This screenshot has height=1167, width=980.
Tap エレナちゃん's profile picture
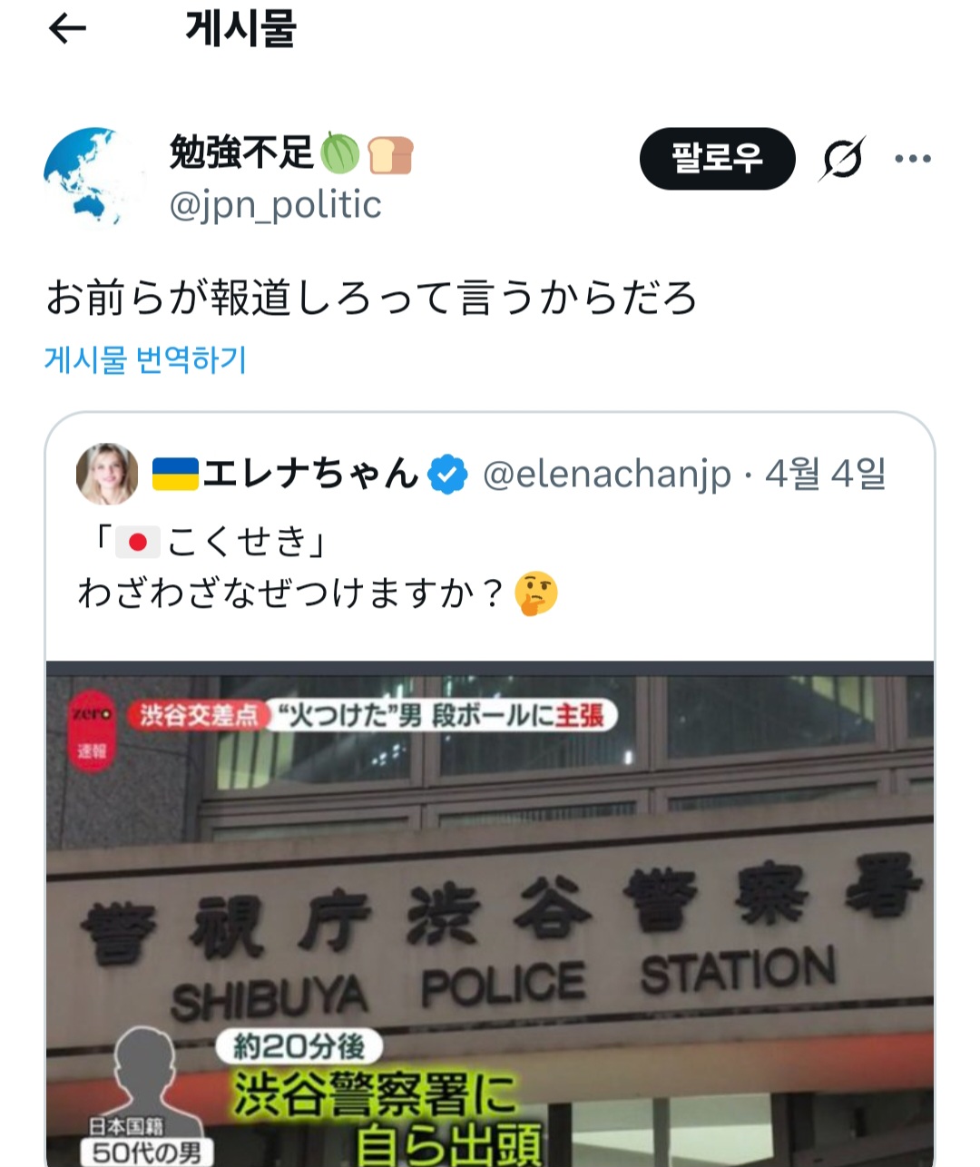click(107, 474)
